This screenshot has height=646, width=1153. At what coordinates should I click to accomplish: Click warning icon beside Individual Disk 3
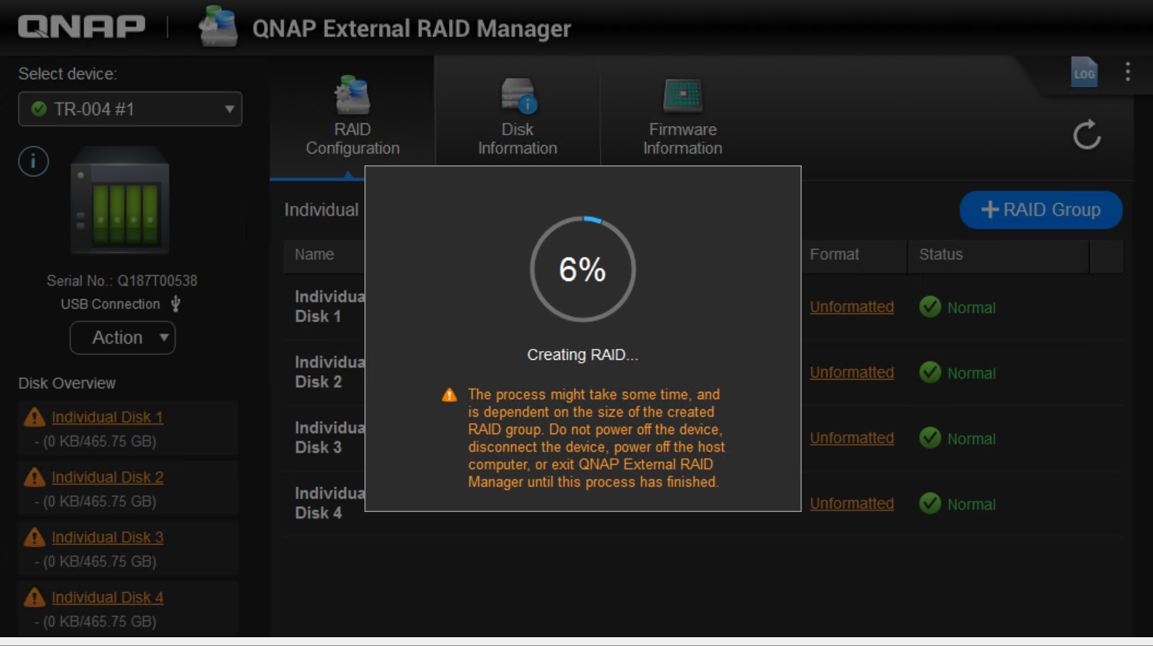(x=34, y=537)
